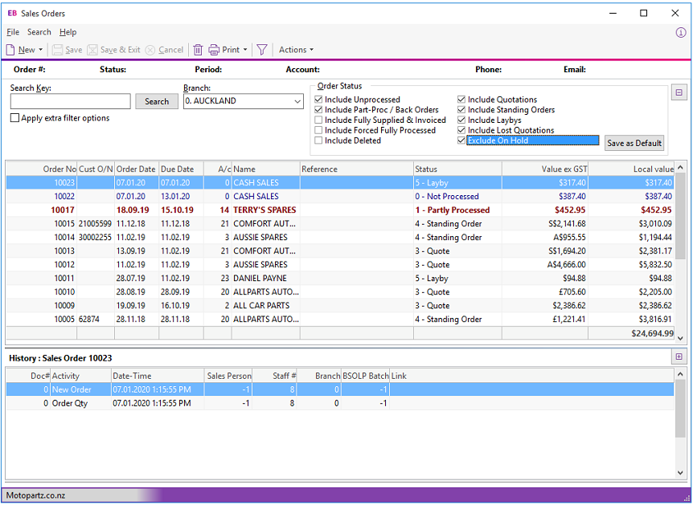The image size is (693, 505).
Task: Click the Cancel toolbar icon
Action: [164, 49]
